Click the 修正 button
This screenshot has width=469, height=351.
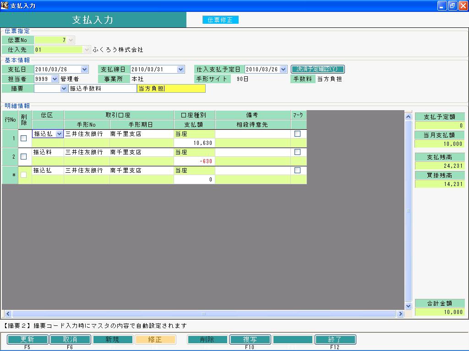click(x=155, y=340)
